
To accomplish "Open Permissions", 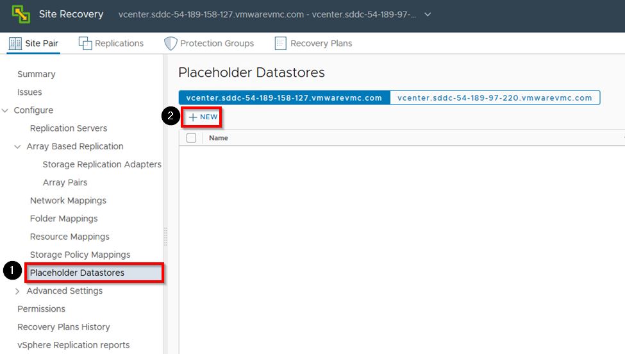I will pos(42,309).
